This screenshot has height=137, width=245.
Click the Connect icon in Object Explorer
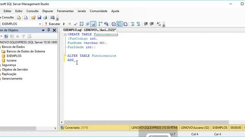6,37
